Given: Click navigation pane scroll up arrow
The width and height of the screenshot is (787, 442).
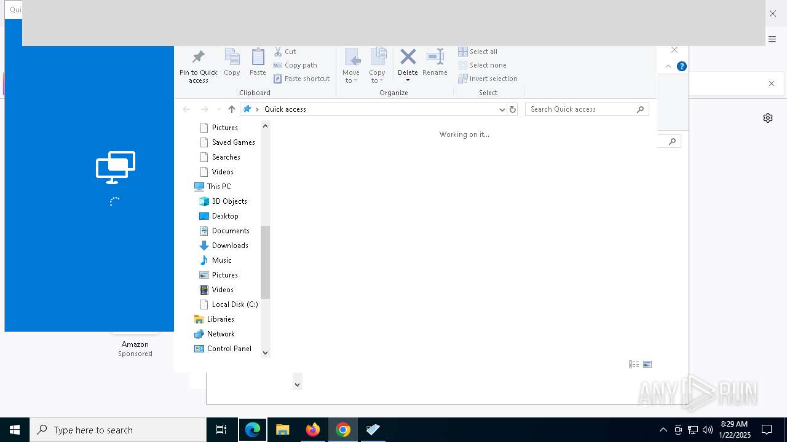Looking at the screenshot, I should pos(266,126).
